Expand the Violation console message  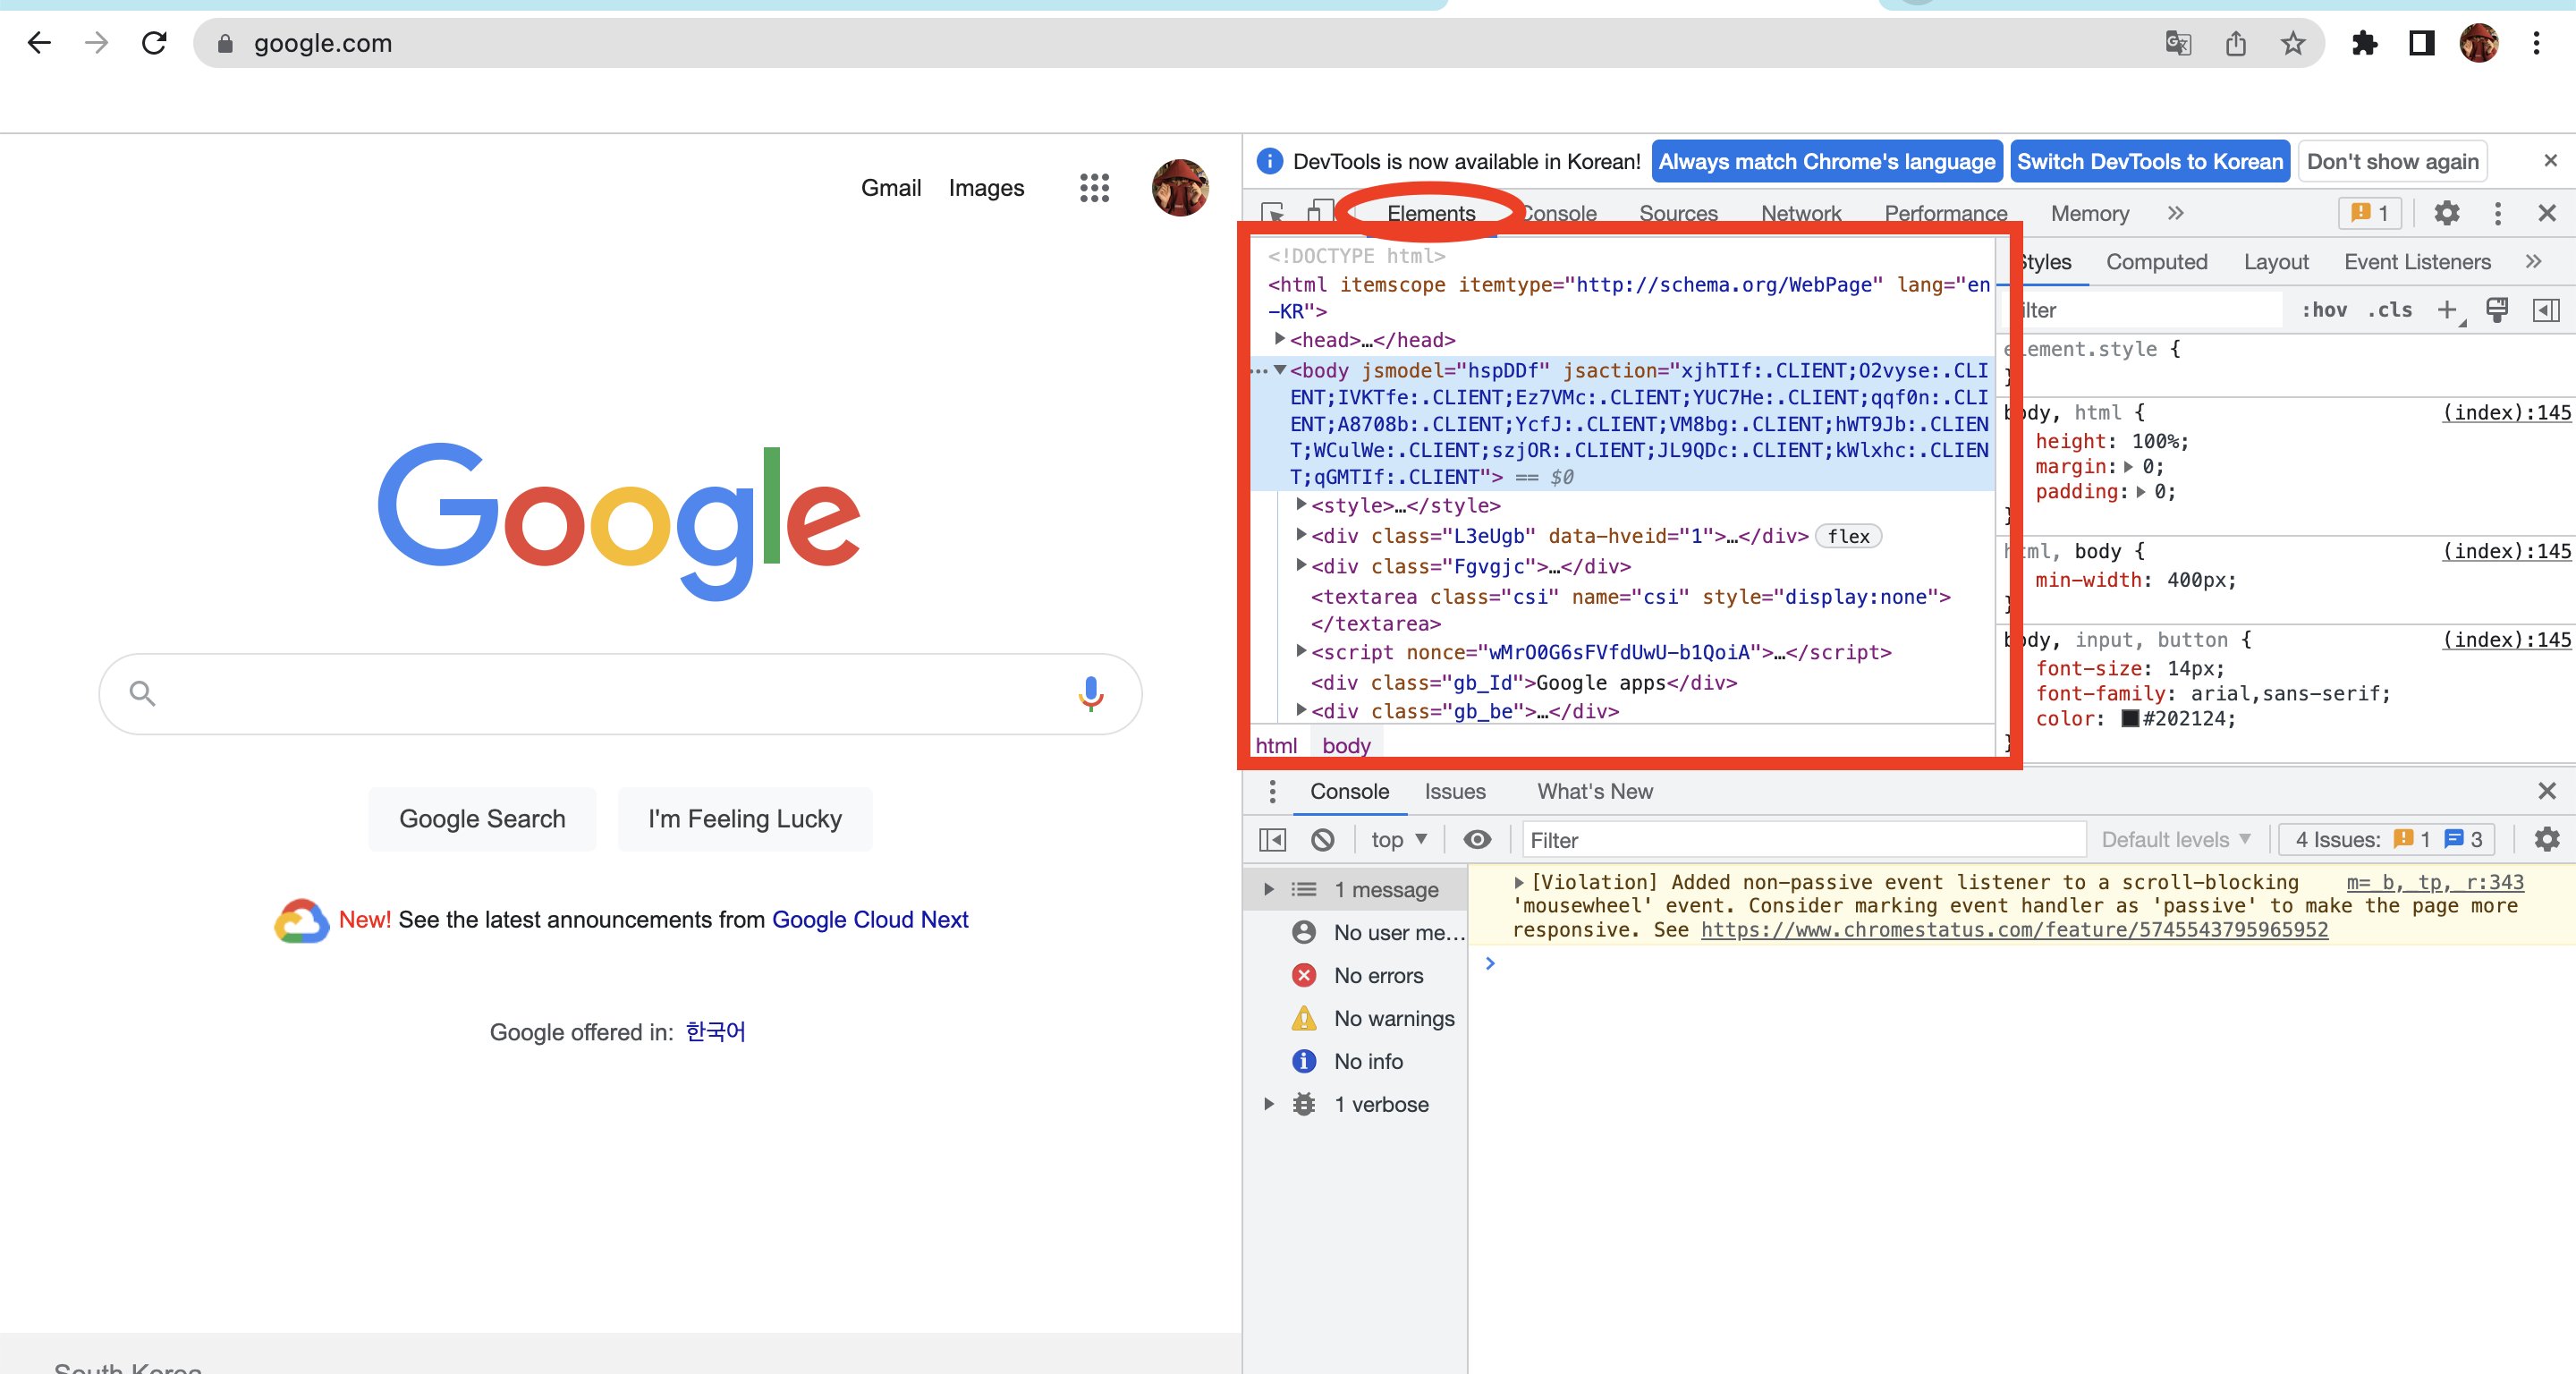click(x=1518, y=882)
